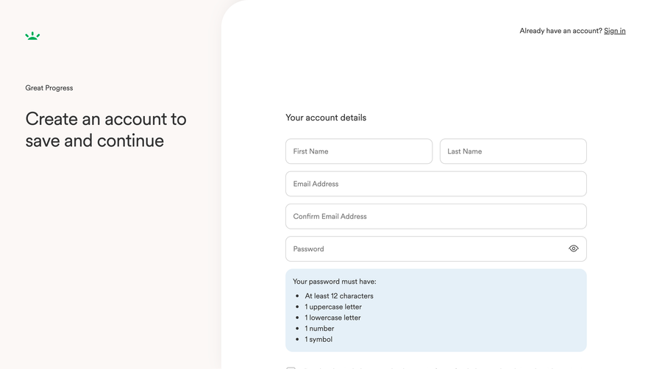Click 'Already have an account?' text

click(x=561, y=31)
